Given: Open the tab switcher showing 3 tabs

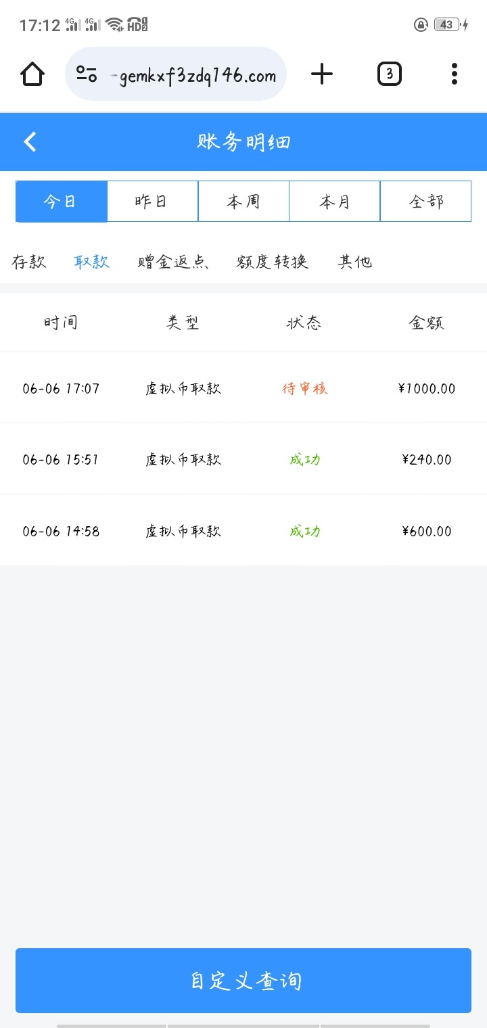Looking at the screenshot, I should (389, 74).
